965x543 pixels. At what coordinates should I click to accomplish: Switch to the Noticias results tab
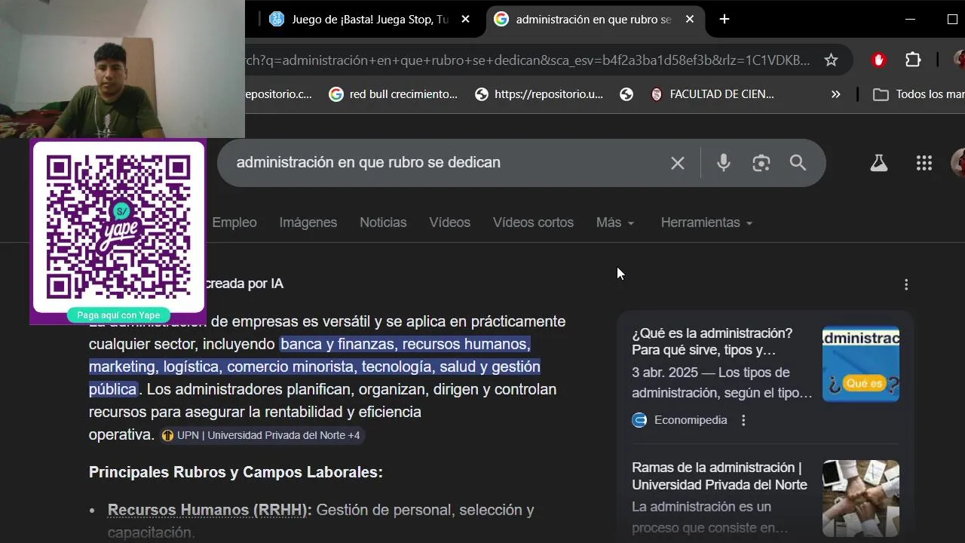pyautogui.click(x=383, y=222)
